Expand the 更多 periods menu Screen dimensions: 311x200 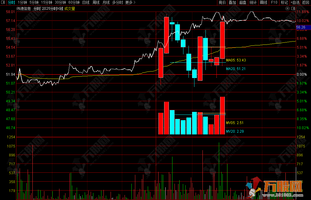(x=130, y=2)
